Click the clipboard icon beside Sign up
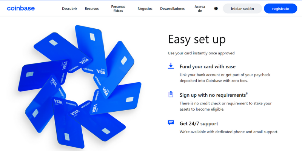The height and width of the screenshot is (151, 302). pyautogui.click(x=171, y=94)
